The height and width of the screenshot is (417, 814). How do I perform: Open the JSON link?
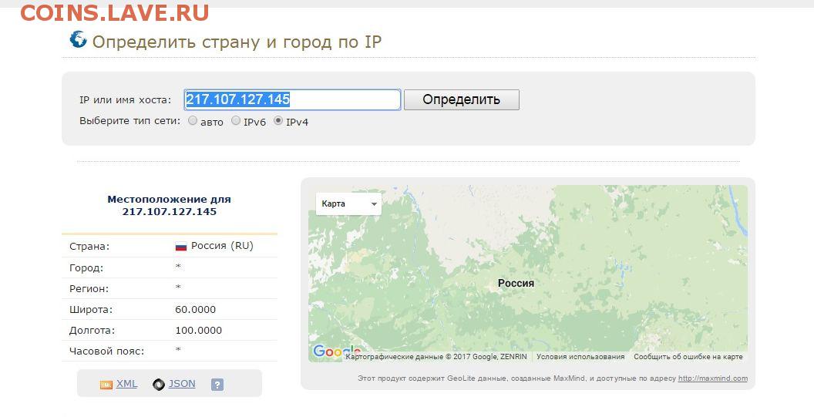pyautogui.click(x=182, y=384)
